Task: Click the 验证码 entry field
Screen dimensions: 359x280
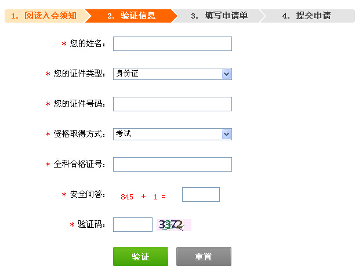Action: 132,225
